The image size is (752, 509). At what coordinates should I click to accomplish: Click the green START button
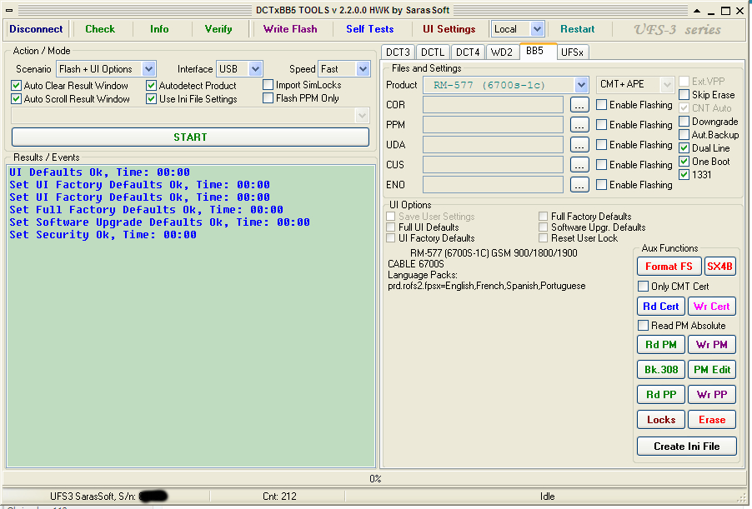point(190,137)
